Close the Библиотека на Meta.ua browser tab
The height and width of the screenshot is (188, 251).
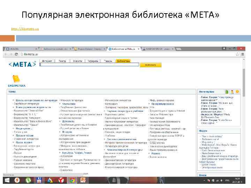[x=139, y=49]
